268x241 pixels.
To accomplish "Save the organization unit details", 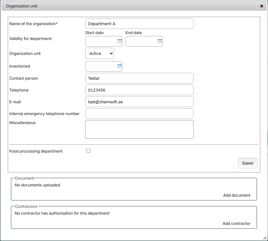I will [x=248, y=163].
